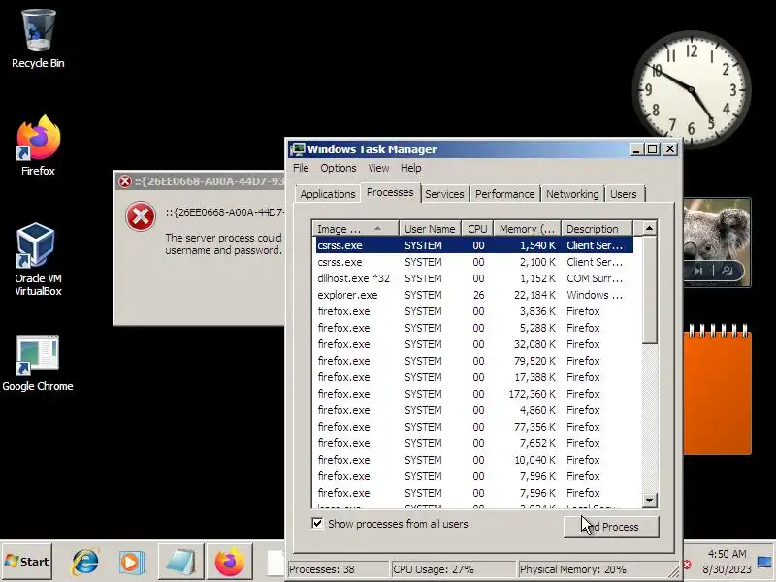The image size is (776, 582).
Task: Click the Physical Memory: 20% status entry
Action: point(592,569)
